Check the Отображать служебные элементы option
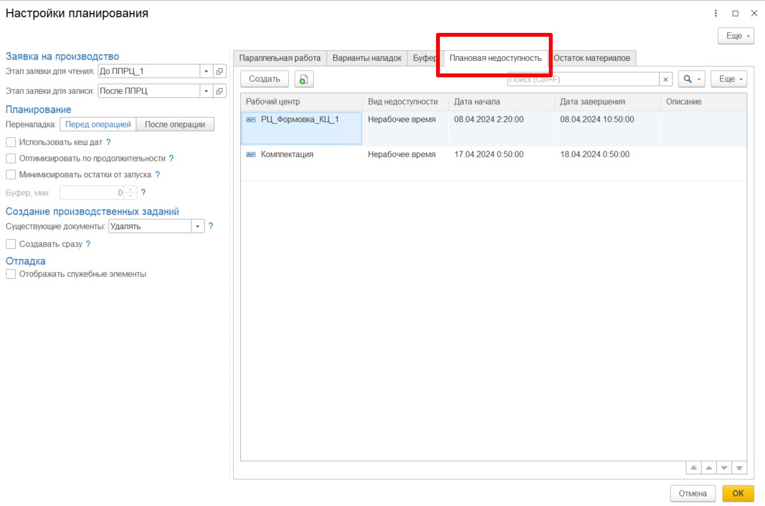Screen dimensions: 765x506 tap(11, 274)
